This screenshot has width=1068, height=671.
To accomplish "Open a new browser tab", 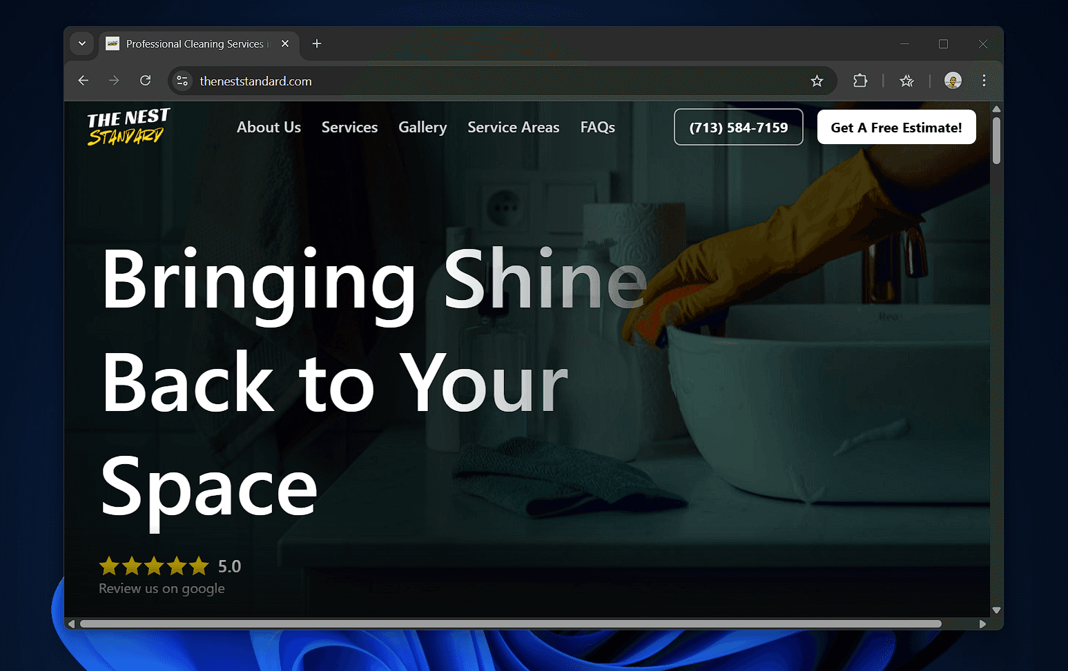I will point(317,43).
